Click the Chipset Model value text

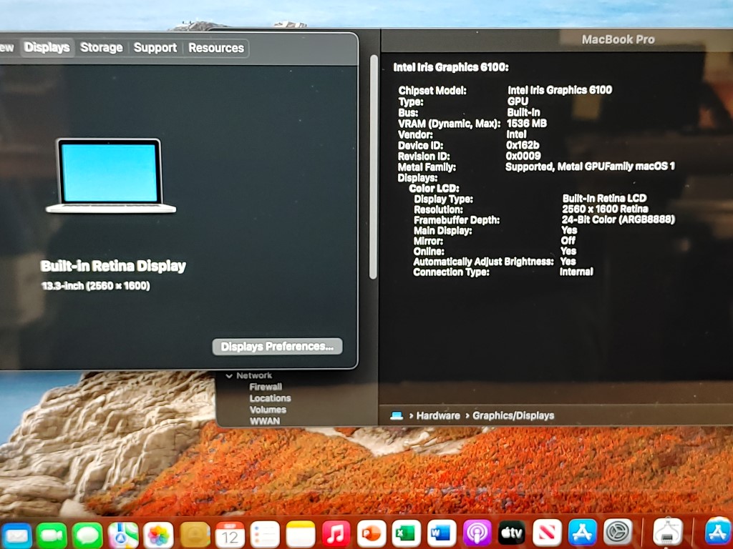pyautogui.click(x=560, y=89)
